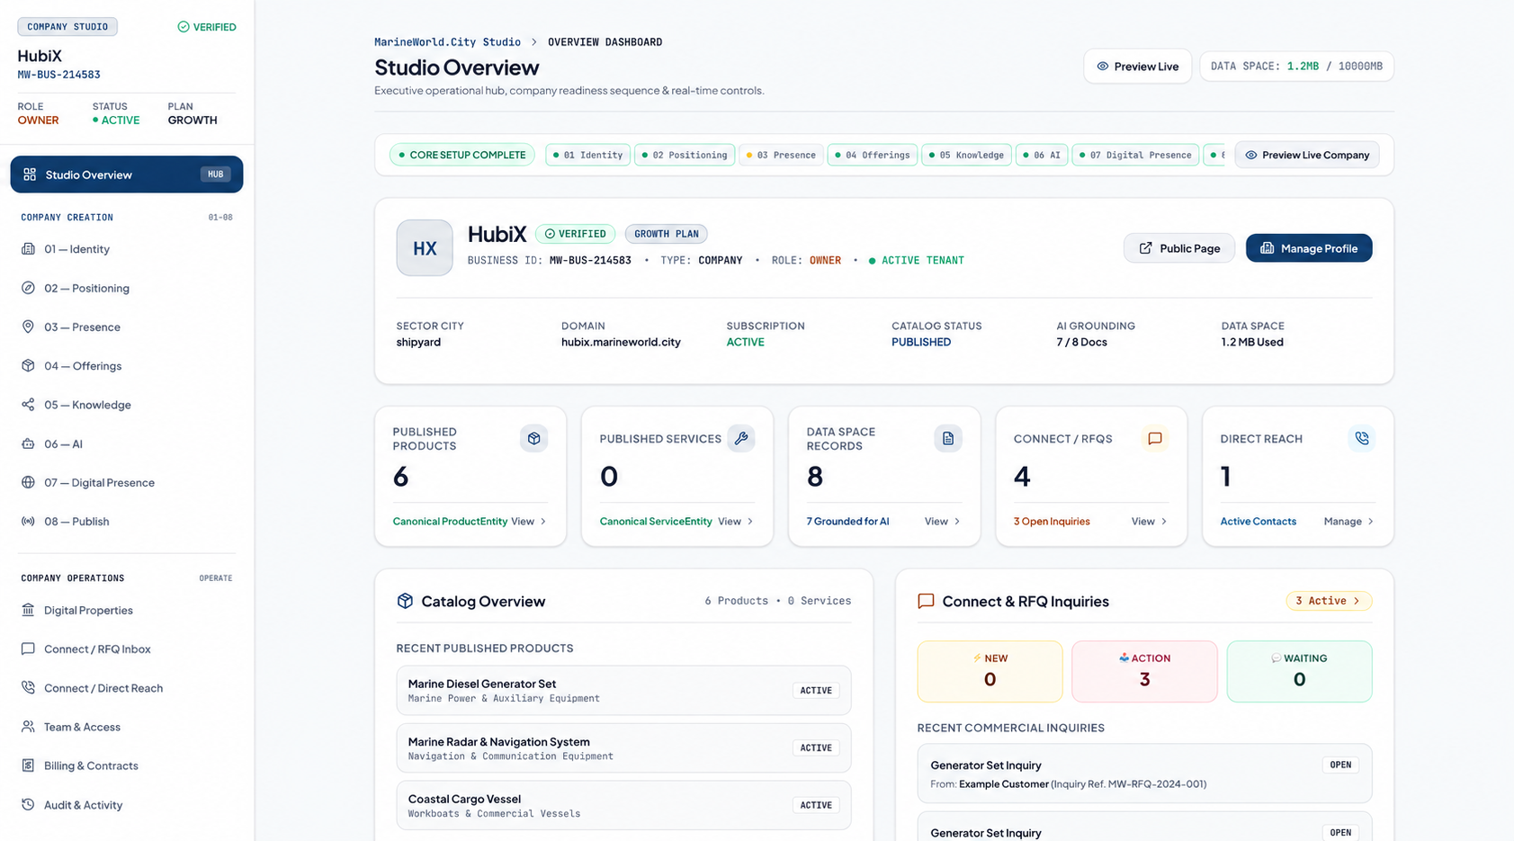Viewport: 1514px width, 841px height.
Task: Click the Audit & Activity history icon
Action: [28, 805]
